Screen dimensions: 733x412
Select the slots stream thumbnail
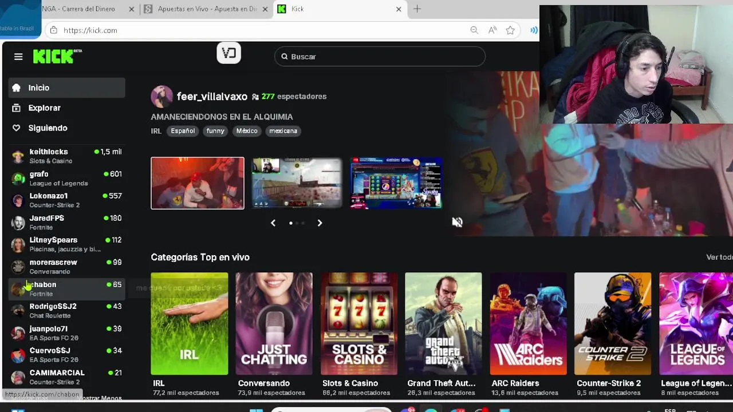point(396,183)
